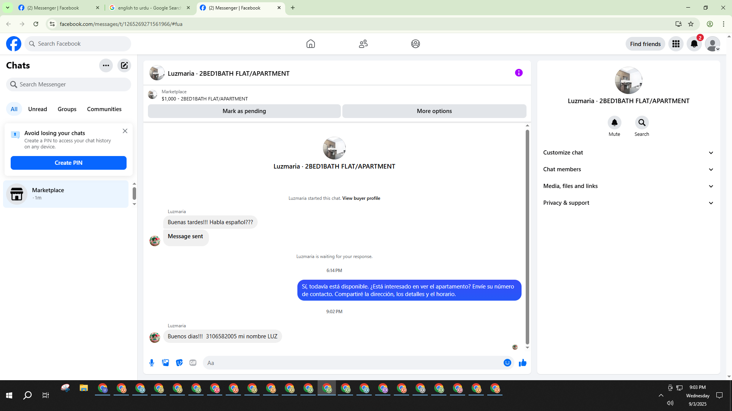
Task: Click the address bar URL
Action: pos(121,24)
